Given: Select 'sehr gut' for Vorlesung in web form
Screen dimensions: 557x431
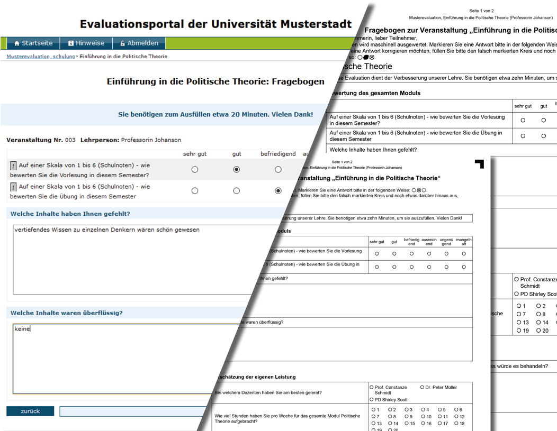Looking at the screenshot, I should pyautogui.click(x=195, y=170).
